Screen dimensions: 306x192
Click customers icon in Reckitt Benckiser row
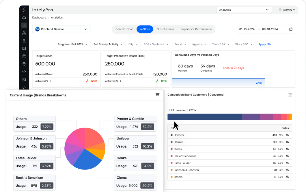287,156
